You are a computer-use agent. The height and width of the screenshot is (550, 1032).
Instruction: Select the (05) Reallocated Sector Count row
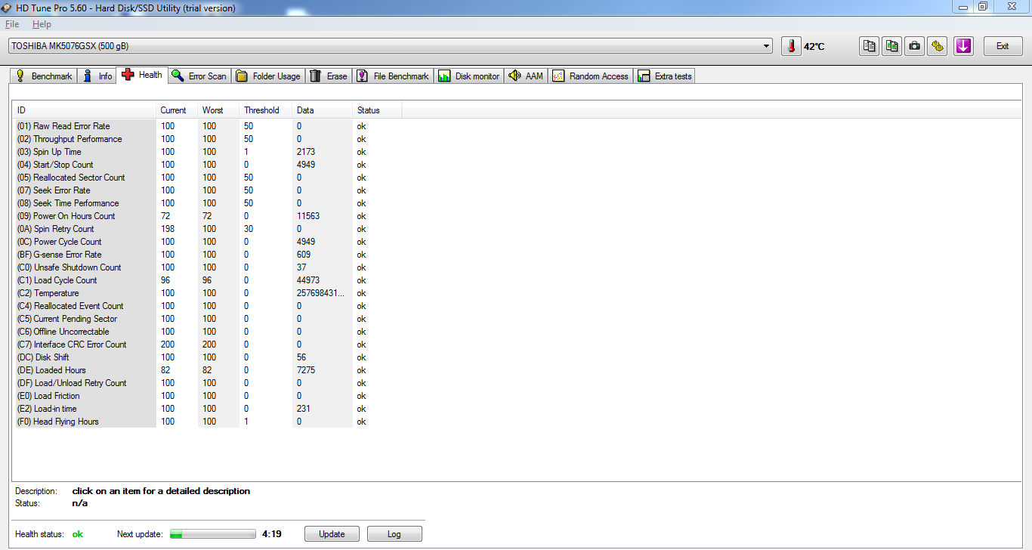pyautogui.click(x=207, y=178)
